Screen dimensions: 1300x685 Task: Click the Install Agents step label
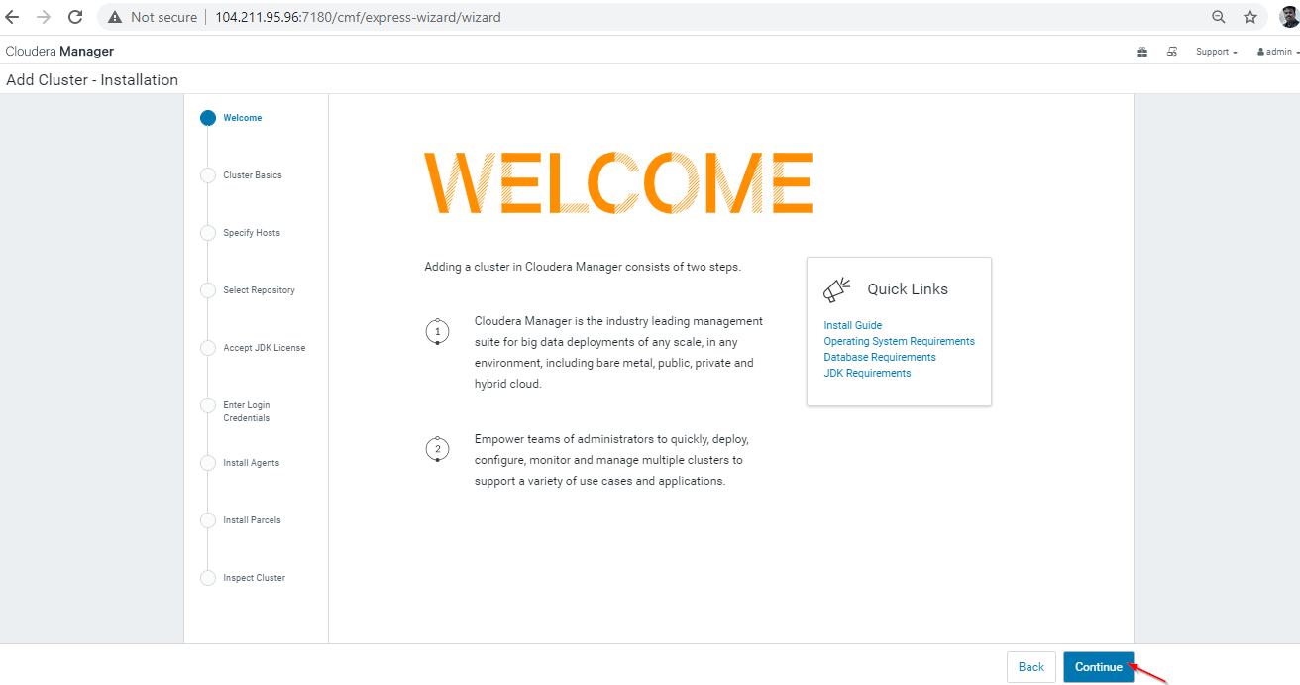[252, 463]
